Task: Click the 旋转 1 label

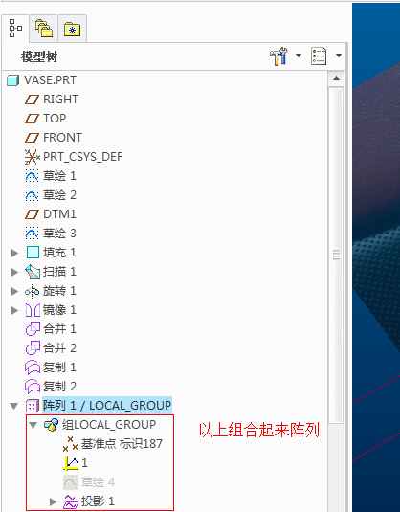Action: (x=59, y=291)
